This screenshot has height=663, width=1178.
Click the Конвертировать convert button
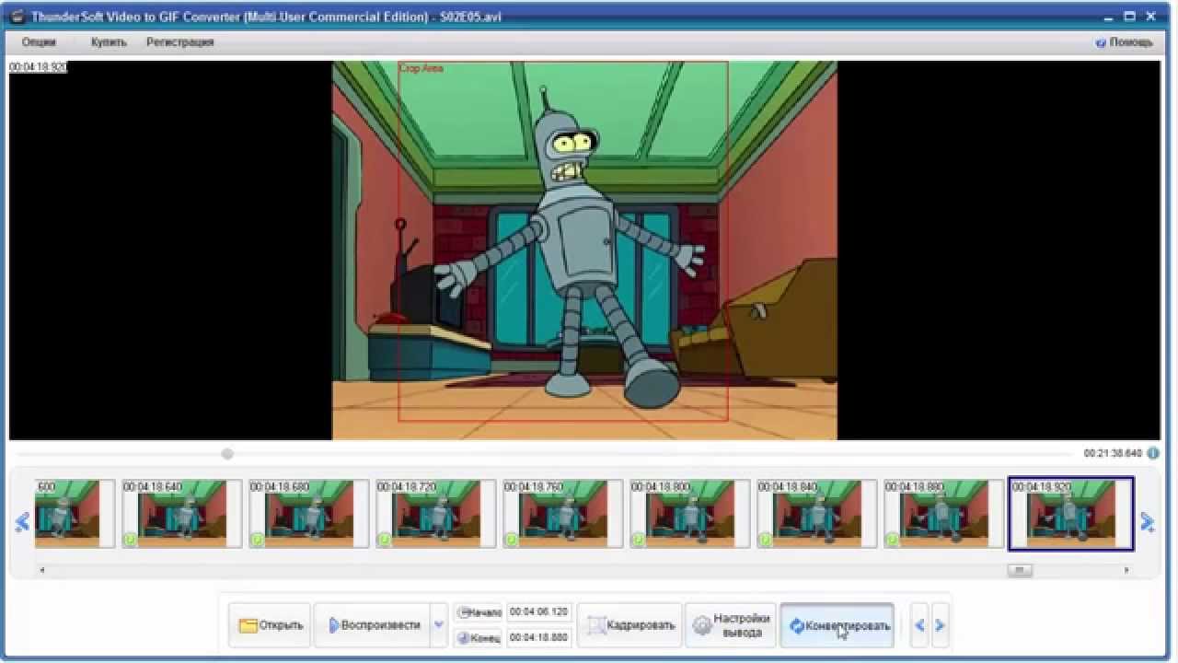(837, 625)
